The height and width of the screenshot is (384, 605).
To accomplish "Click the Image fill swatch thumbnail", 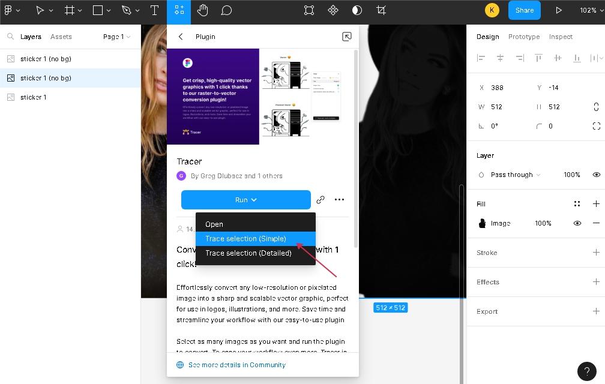I will point(482,223).
